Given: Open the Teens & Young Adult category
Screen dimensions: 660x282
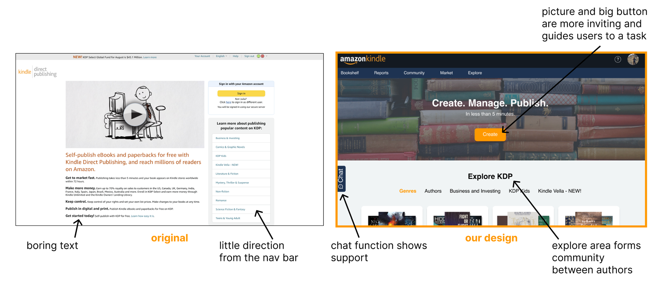Looking at the screenshot, I should coord(241,218).
